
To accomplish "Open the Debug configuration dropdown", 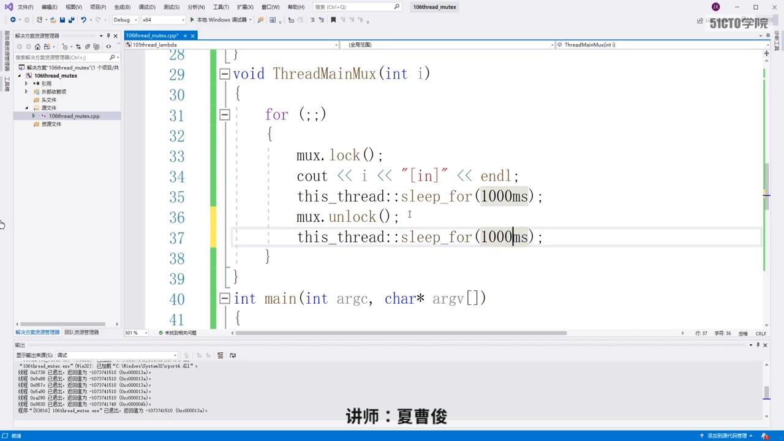I will click(x=124, y=20).
